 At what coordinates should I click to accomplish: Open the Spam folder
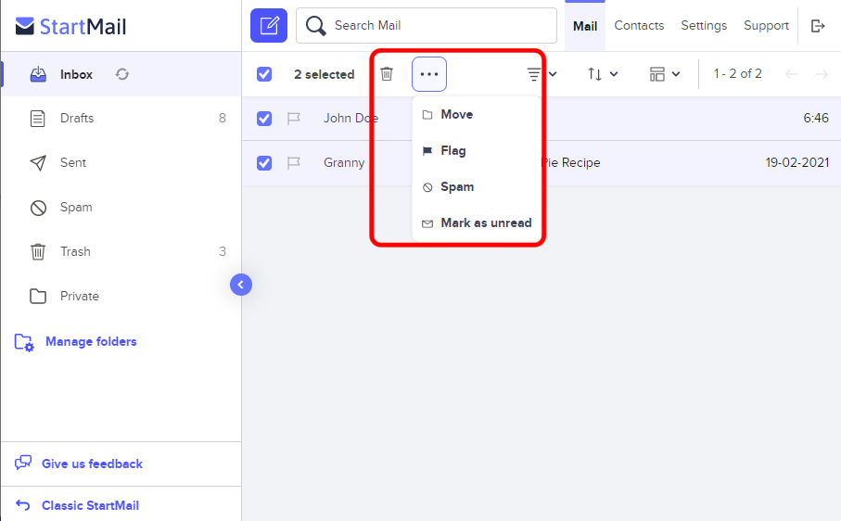pos(121,208)
